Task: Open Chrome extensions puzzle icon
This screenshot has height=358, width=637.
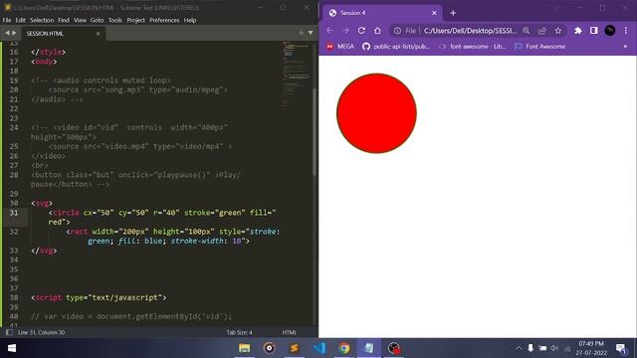Action: click(x=577, y=31)
